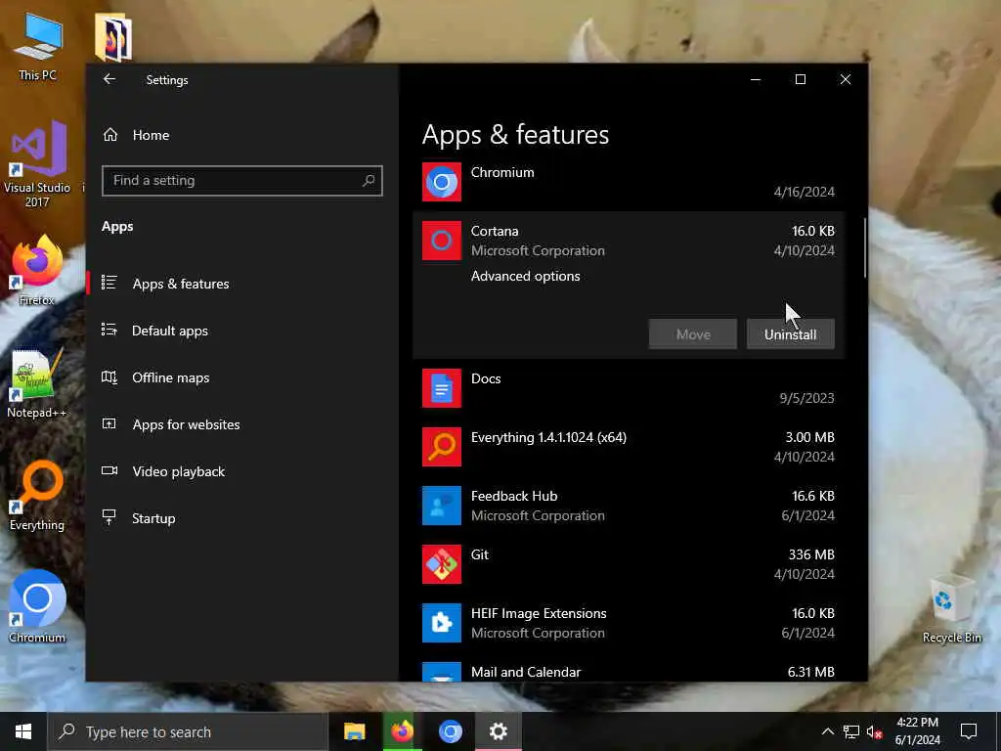Switch to Firefox in taskbar
This screenshot has width=1001, height=751.
pyautogui.click(x=402, y=731)
